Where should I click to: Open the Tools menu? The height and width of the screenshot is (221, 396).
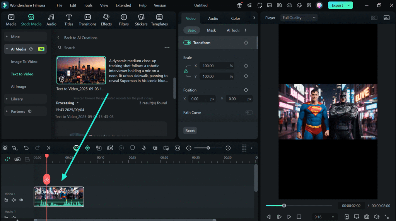(88, 5)
